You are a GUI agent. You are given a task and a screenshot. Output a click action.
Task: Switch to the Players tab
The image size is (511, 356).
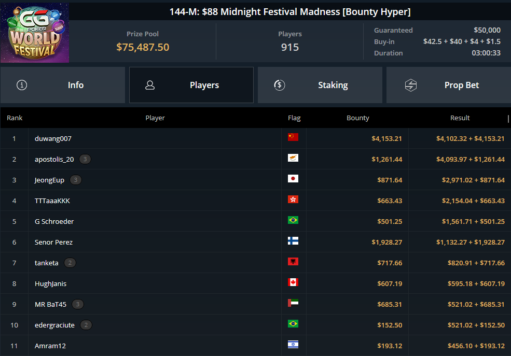(x=191, y=86)
